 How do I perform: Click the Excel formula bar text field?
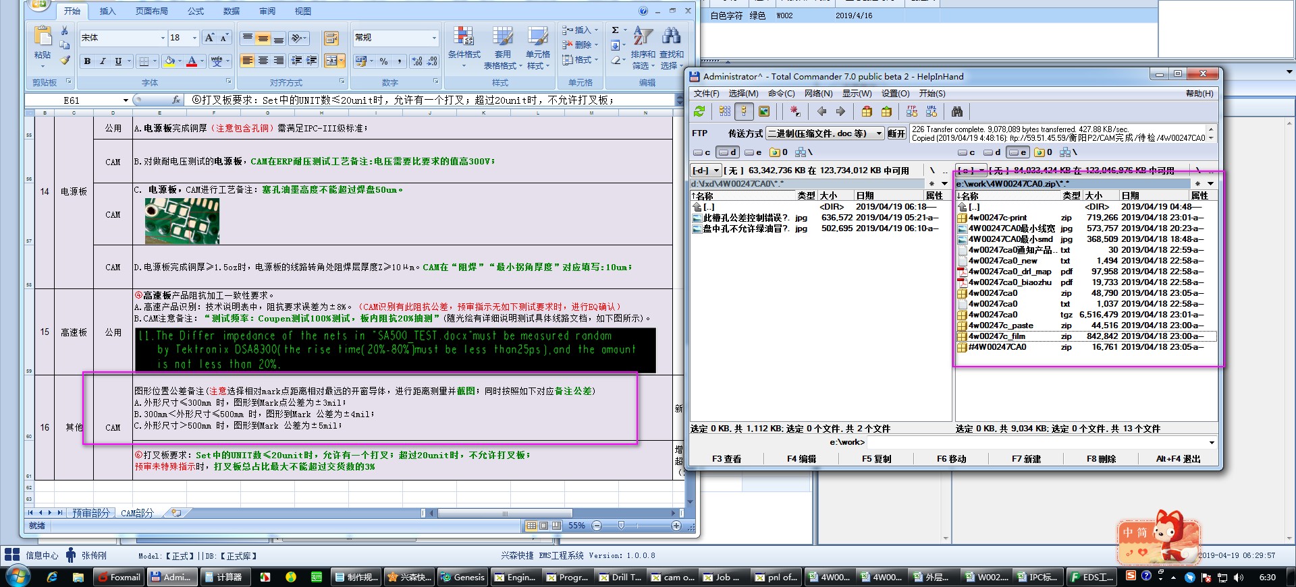(x=431, y=100)
